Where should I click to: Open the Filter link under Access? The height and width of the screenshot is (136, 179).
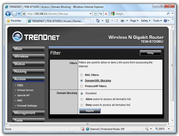pos(20,85)
